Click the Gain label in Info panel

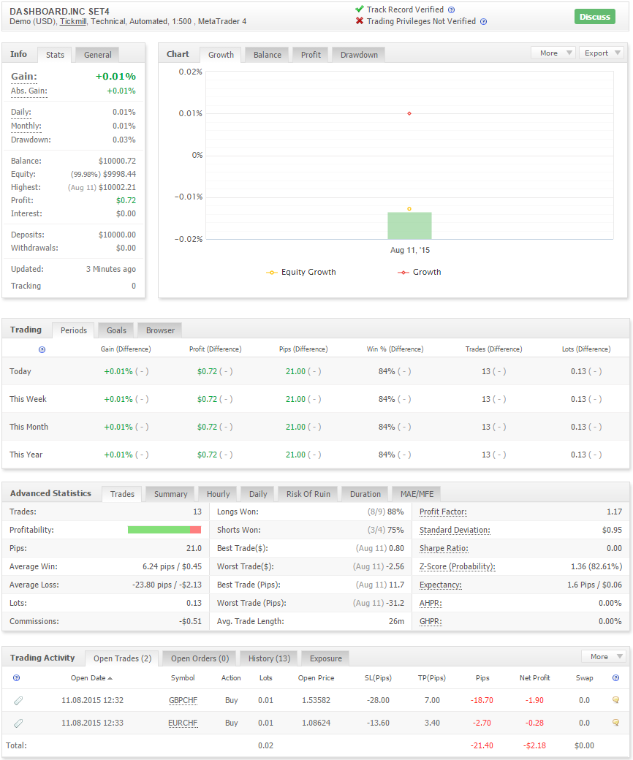point(23,77)
